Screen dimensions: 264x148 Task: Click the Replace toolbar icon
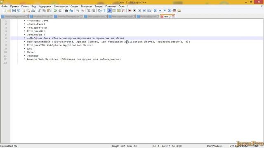(71, 11)
